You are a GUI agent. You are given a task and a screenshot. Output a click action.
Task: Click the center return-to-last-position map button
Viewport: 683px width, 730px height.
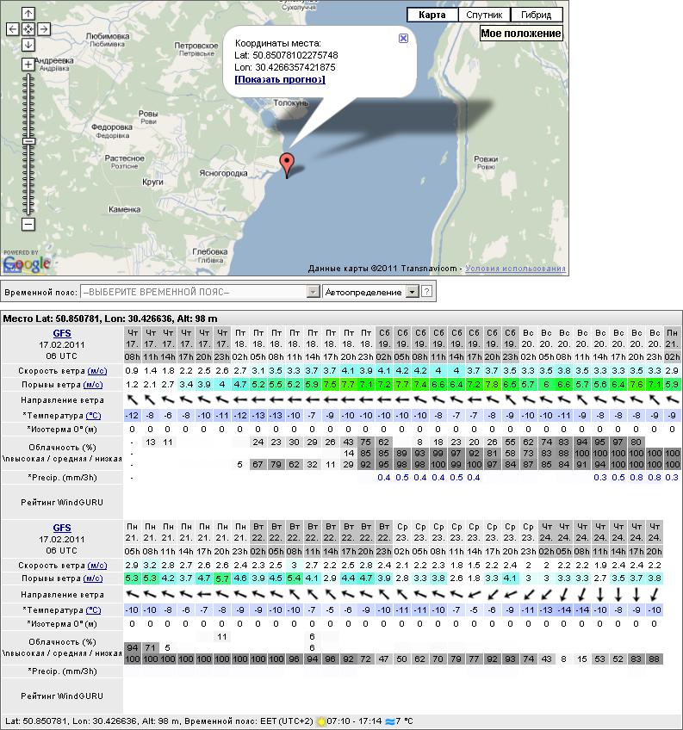pyautogui.click(x=28, y=29)
